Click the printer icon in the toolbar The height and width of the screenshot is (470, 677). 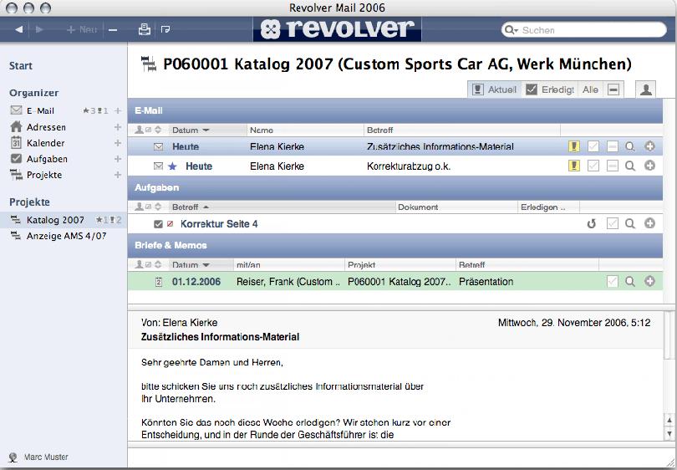(x=145, y=29)
